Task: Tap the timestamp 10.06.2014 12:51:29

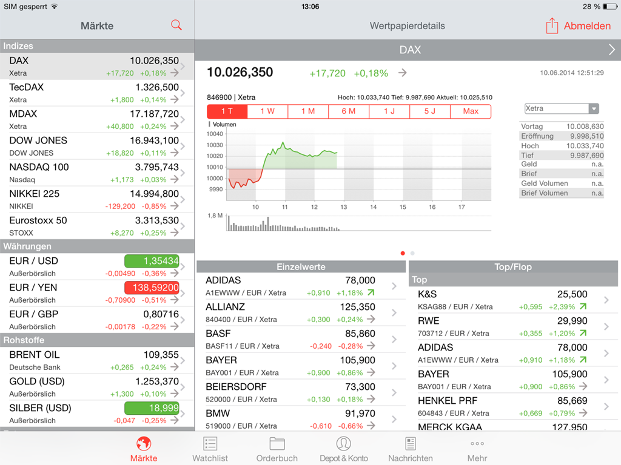Action: pyautogui.click(x=572, y=73)
